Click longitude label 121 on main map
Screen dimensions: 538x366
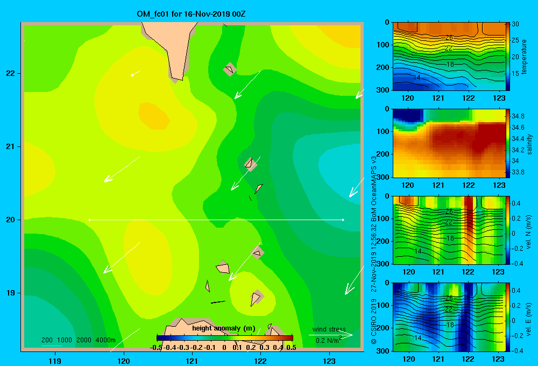click(x=192, y=361)
